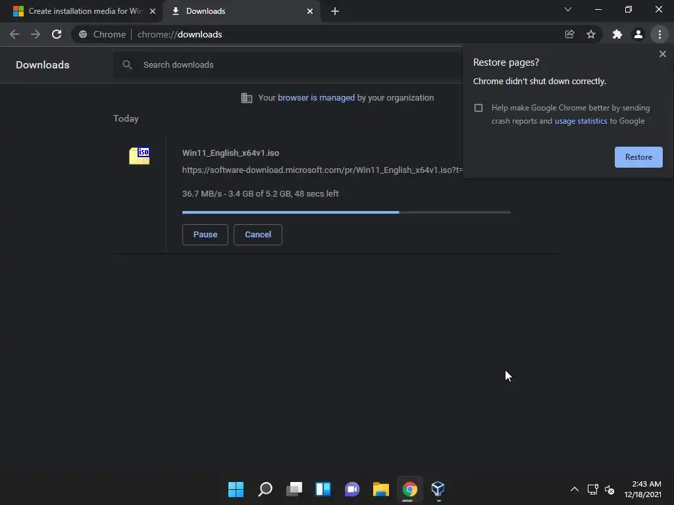Viewport: 674px width, 505px height.
Task: Show hidden system tray icons
Action: [574, 489]
